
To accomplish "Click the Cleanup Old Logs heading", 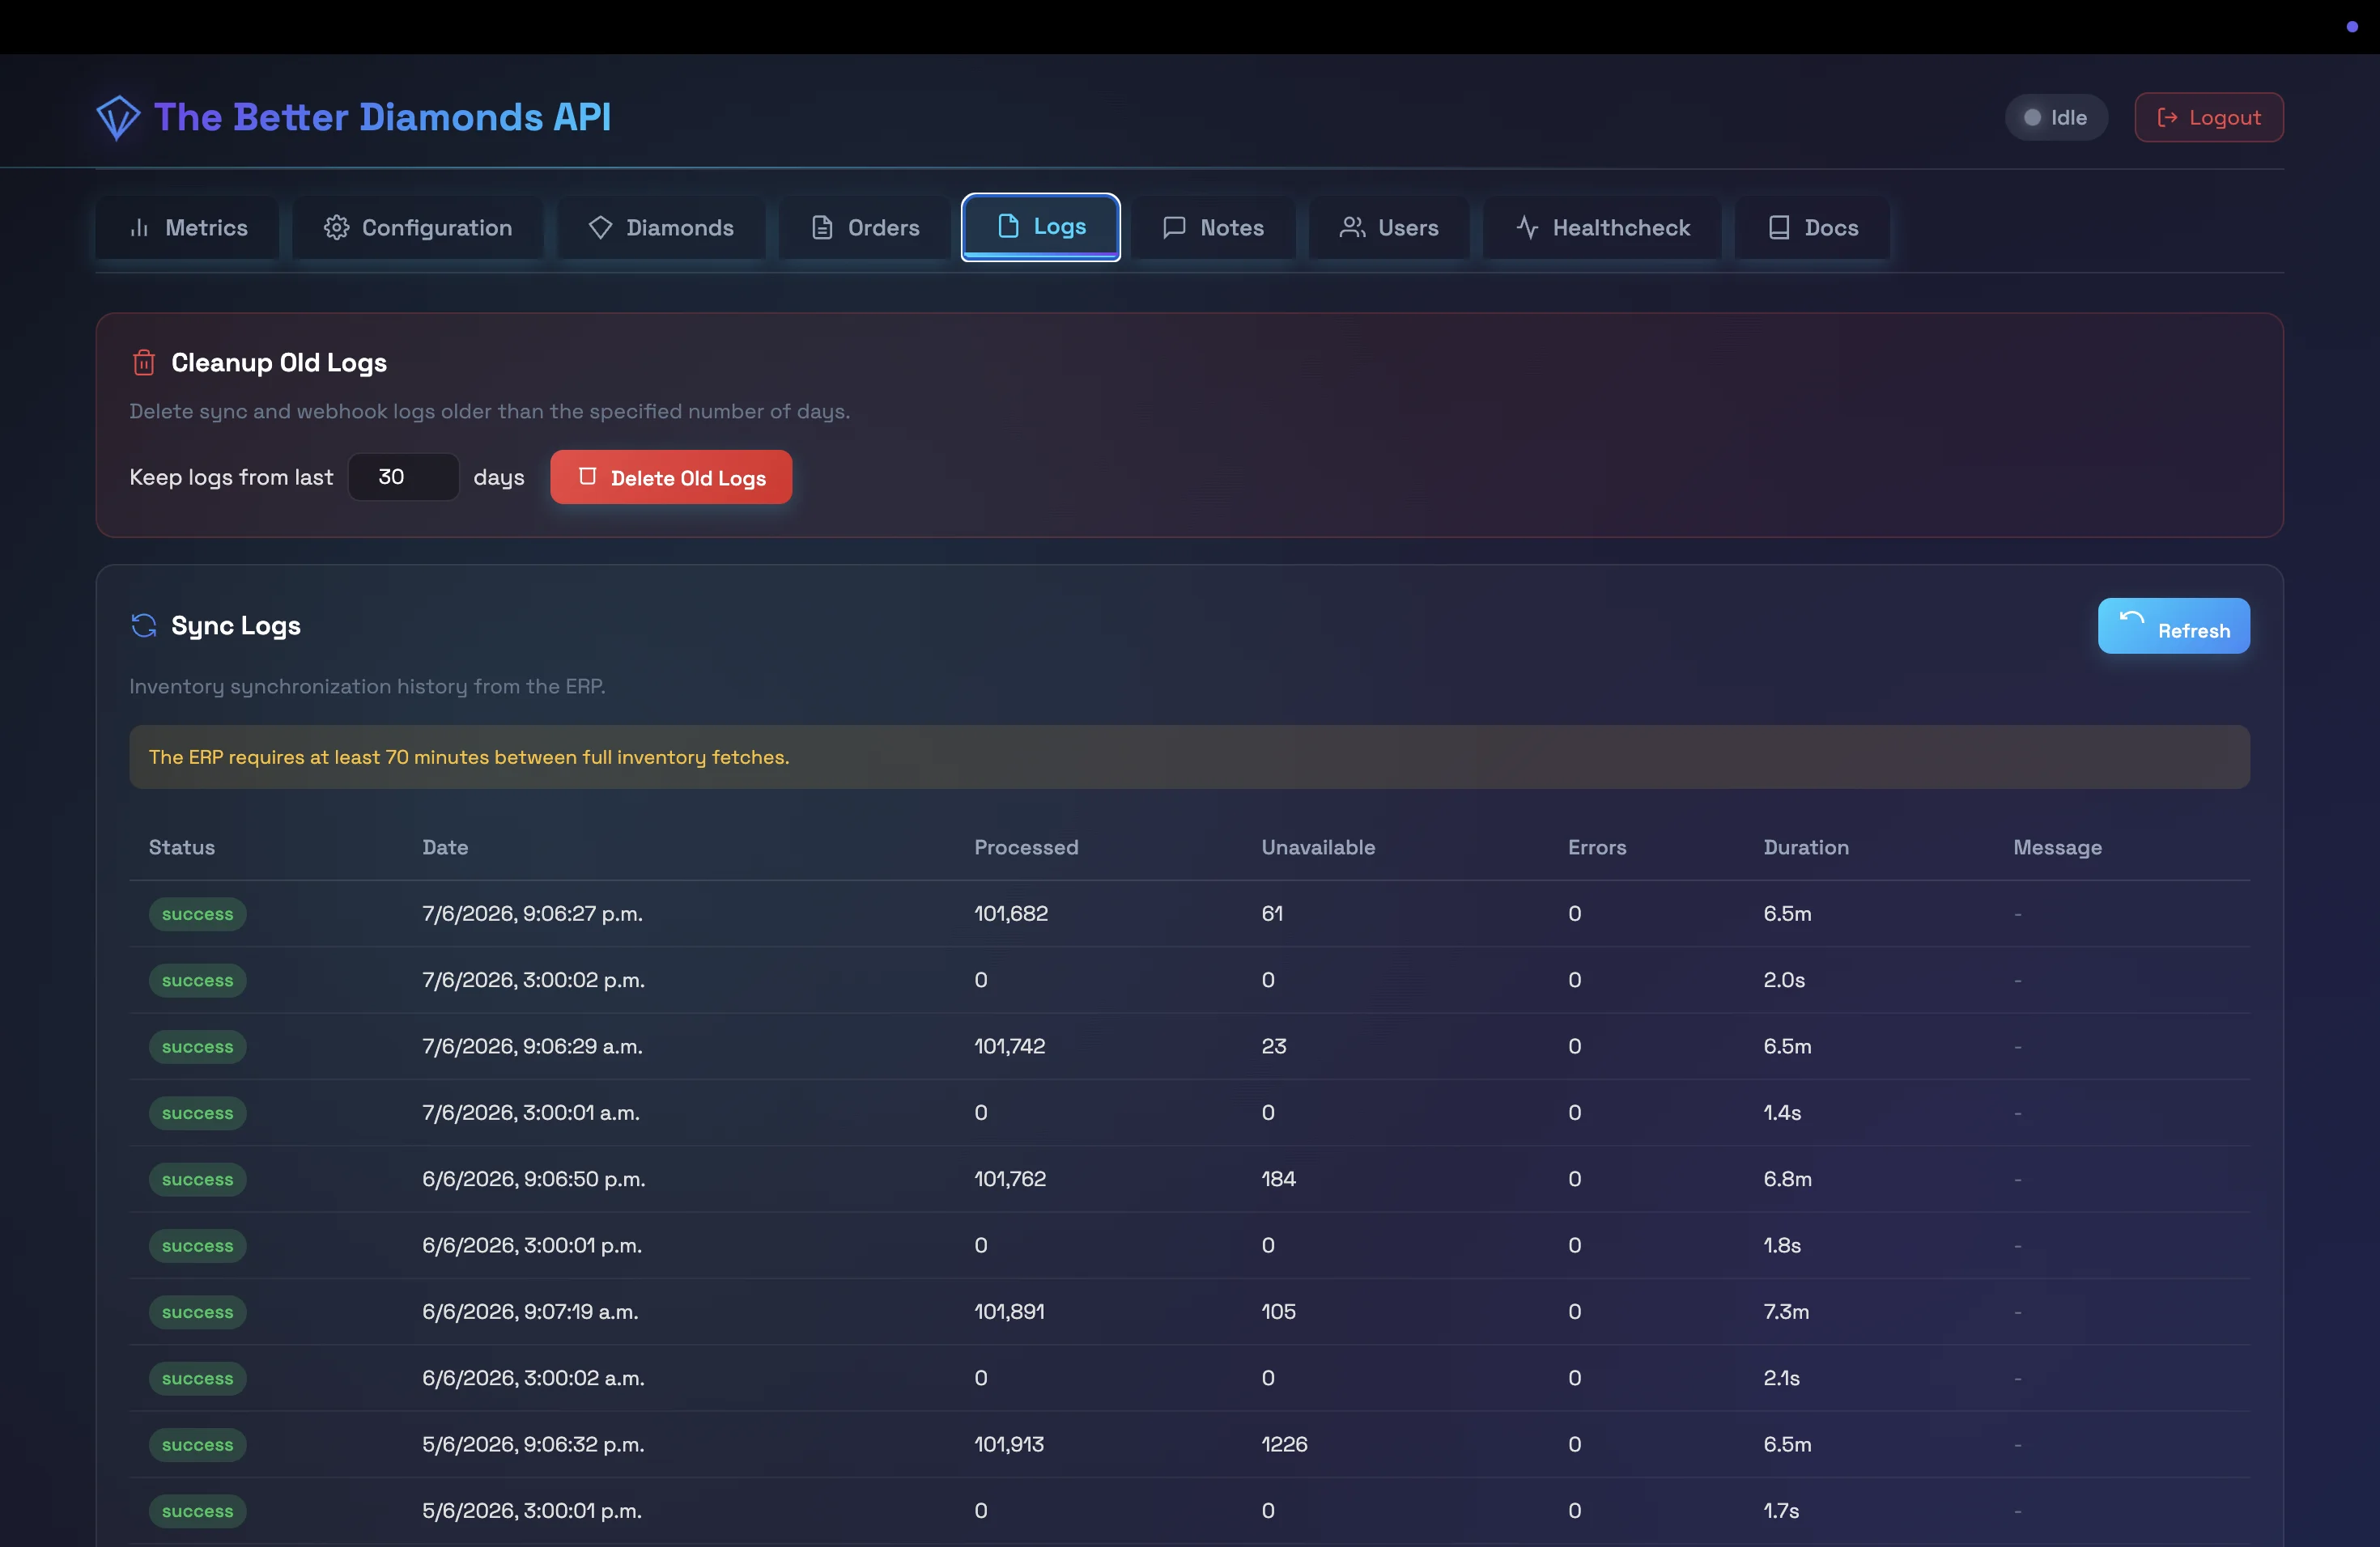I will [279, 362].
